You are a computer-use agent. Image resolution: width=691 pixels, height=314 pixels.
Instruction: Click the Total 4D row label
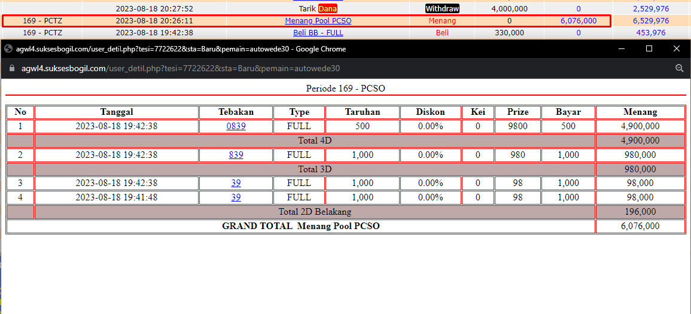pyautogui.click(x=315, y=141)
